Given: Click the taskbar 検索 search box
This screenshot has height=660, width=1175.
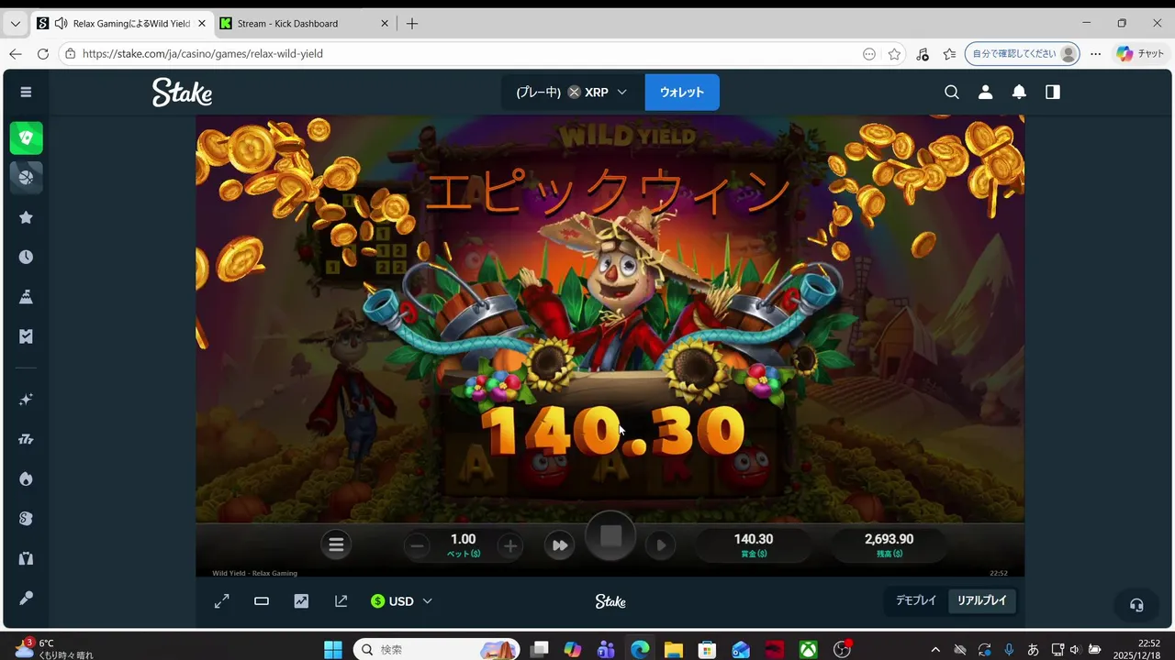Looking at the screenshot, I should pos(437,650).
